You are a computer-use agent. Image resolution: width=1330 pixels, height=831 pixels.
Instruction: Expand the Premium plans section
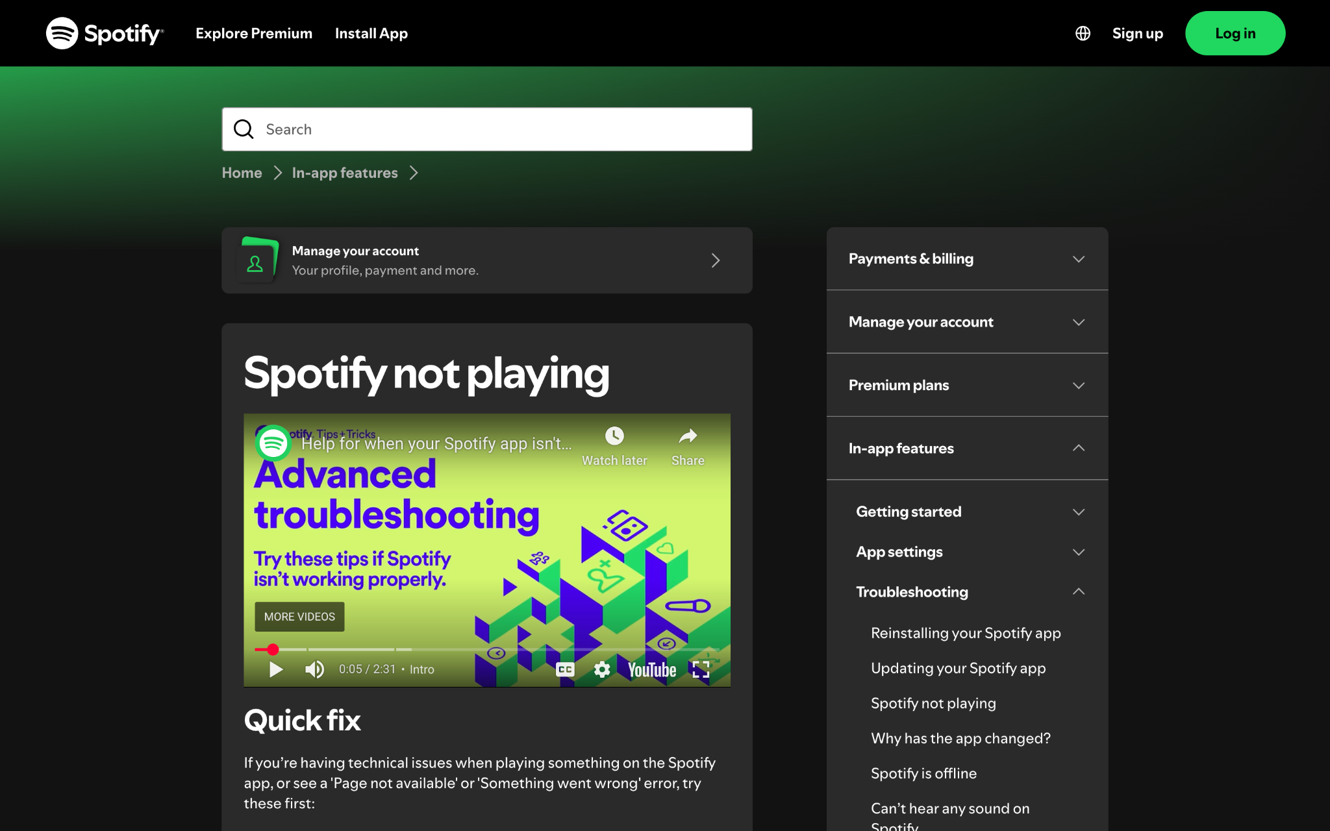tap(967, 385)
